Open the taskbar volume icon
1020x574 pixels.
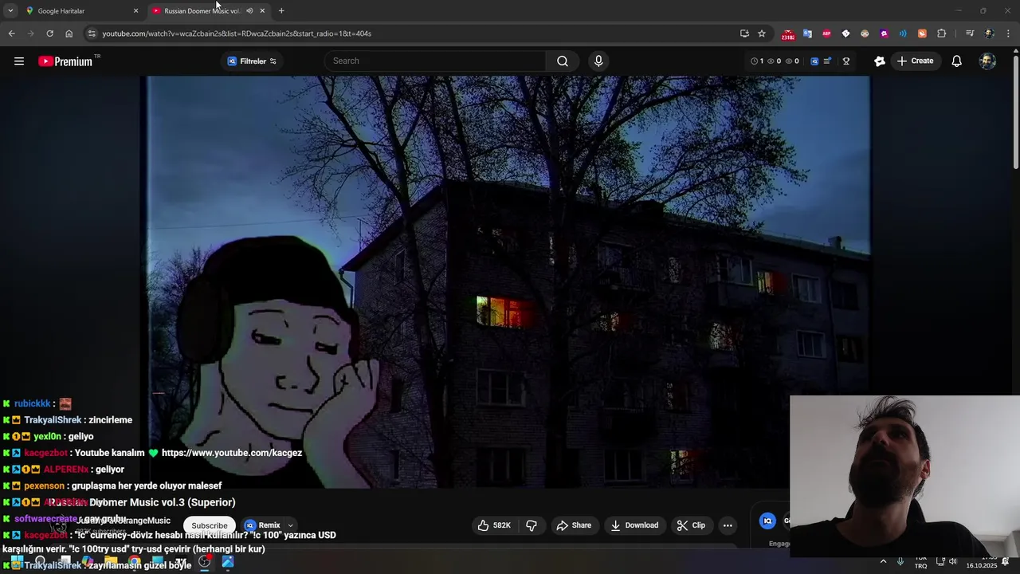953,562
